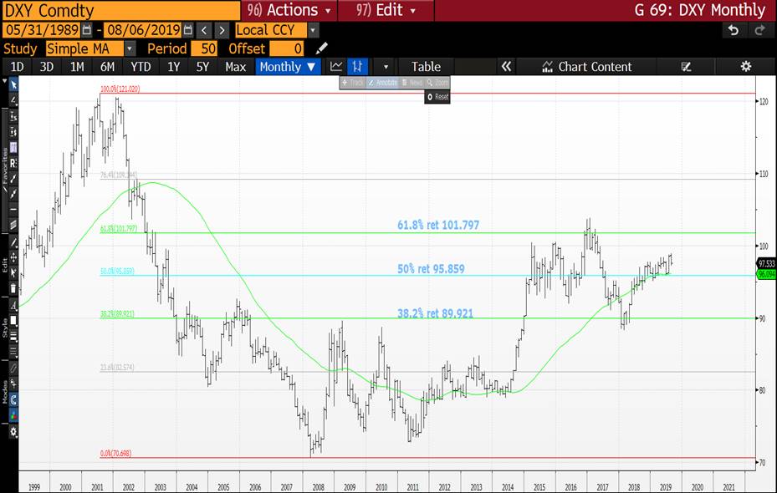
Task: Select the parallel channel drawing tool
Action: (13, 226)
